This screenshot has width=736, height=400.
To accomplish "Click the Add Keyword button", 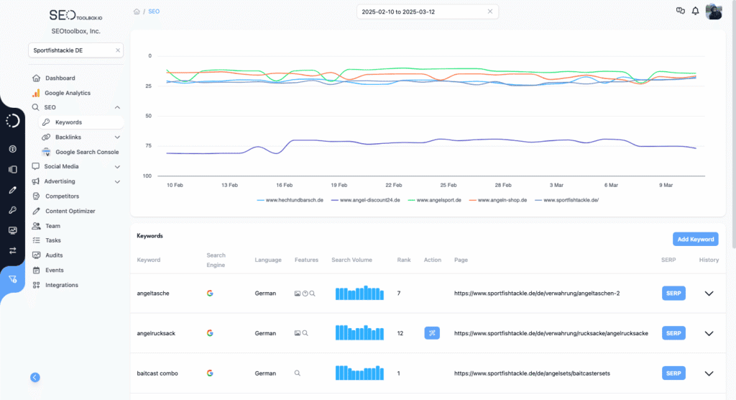I will pyautogui.click(x=695, y=239).
